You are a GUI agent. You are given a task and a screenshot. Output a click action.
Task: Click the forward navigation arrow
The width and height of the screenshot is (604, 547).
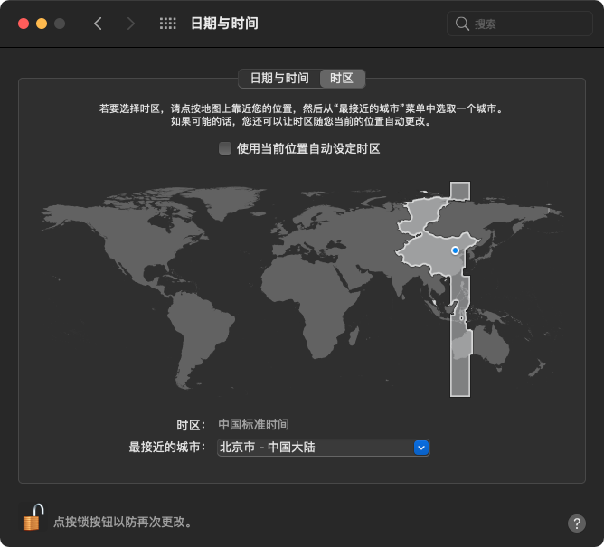coord(131,24)
